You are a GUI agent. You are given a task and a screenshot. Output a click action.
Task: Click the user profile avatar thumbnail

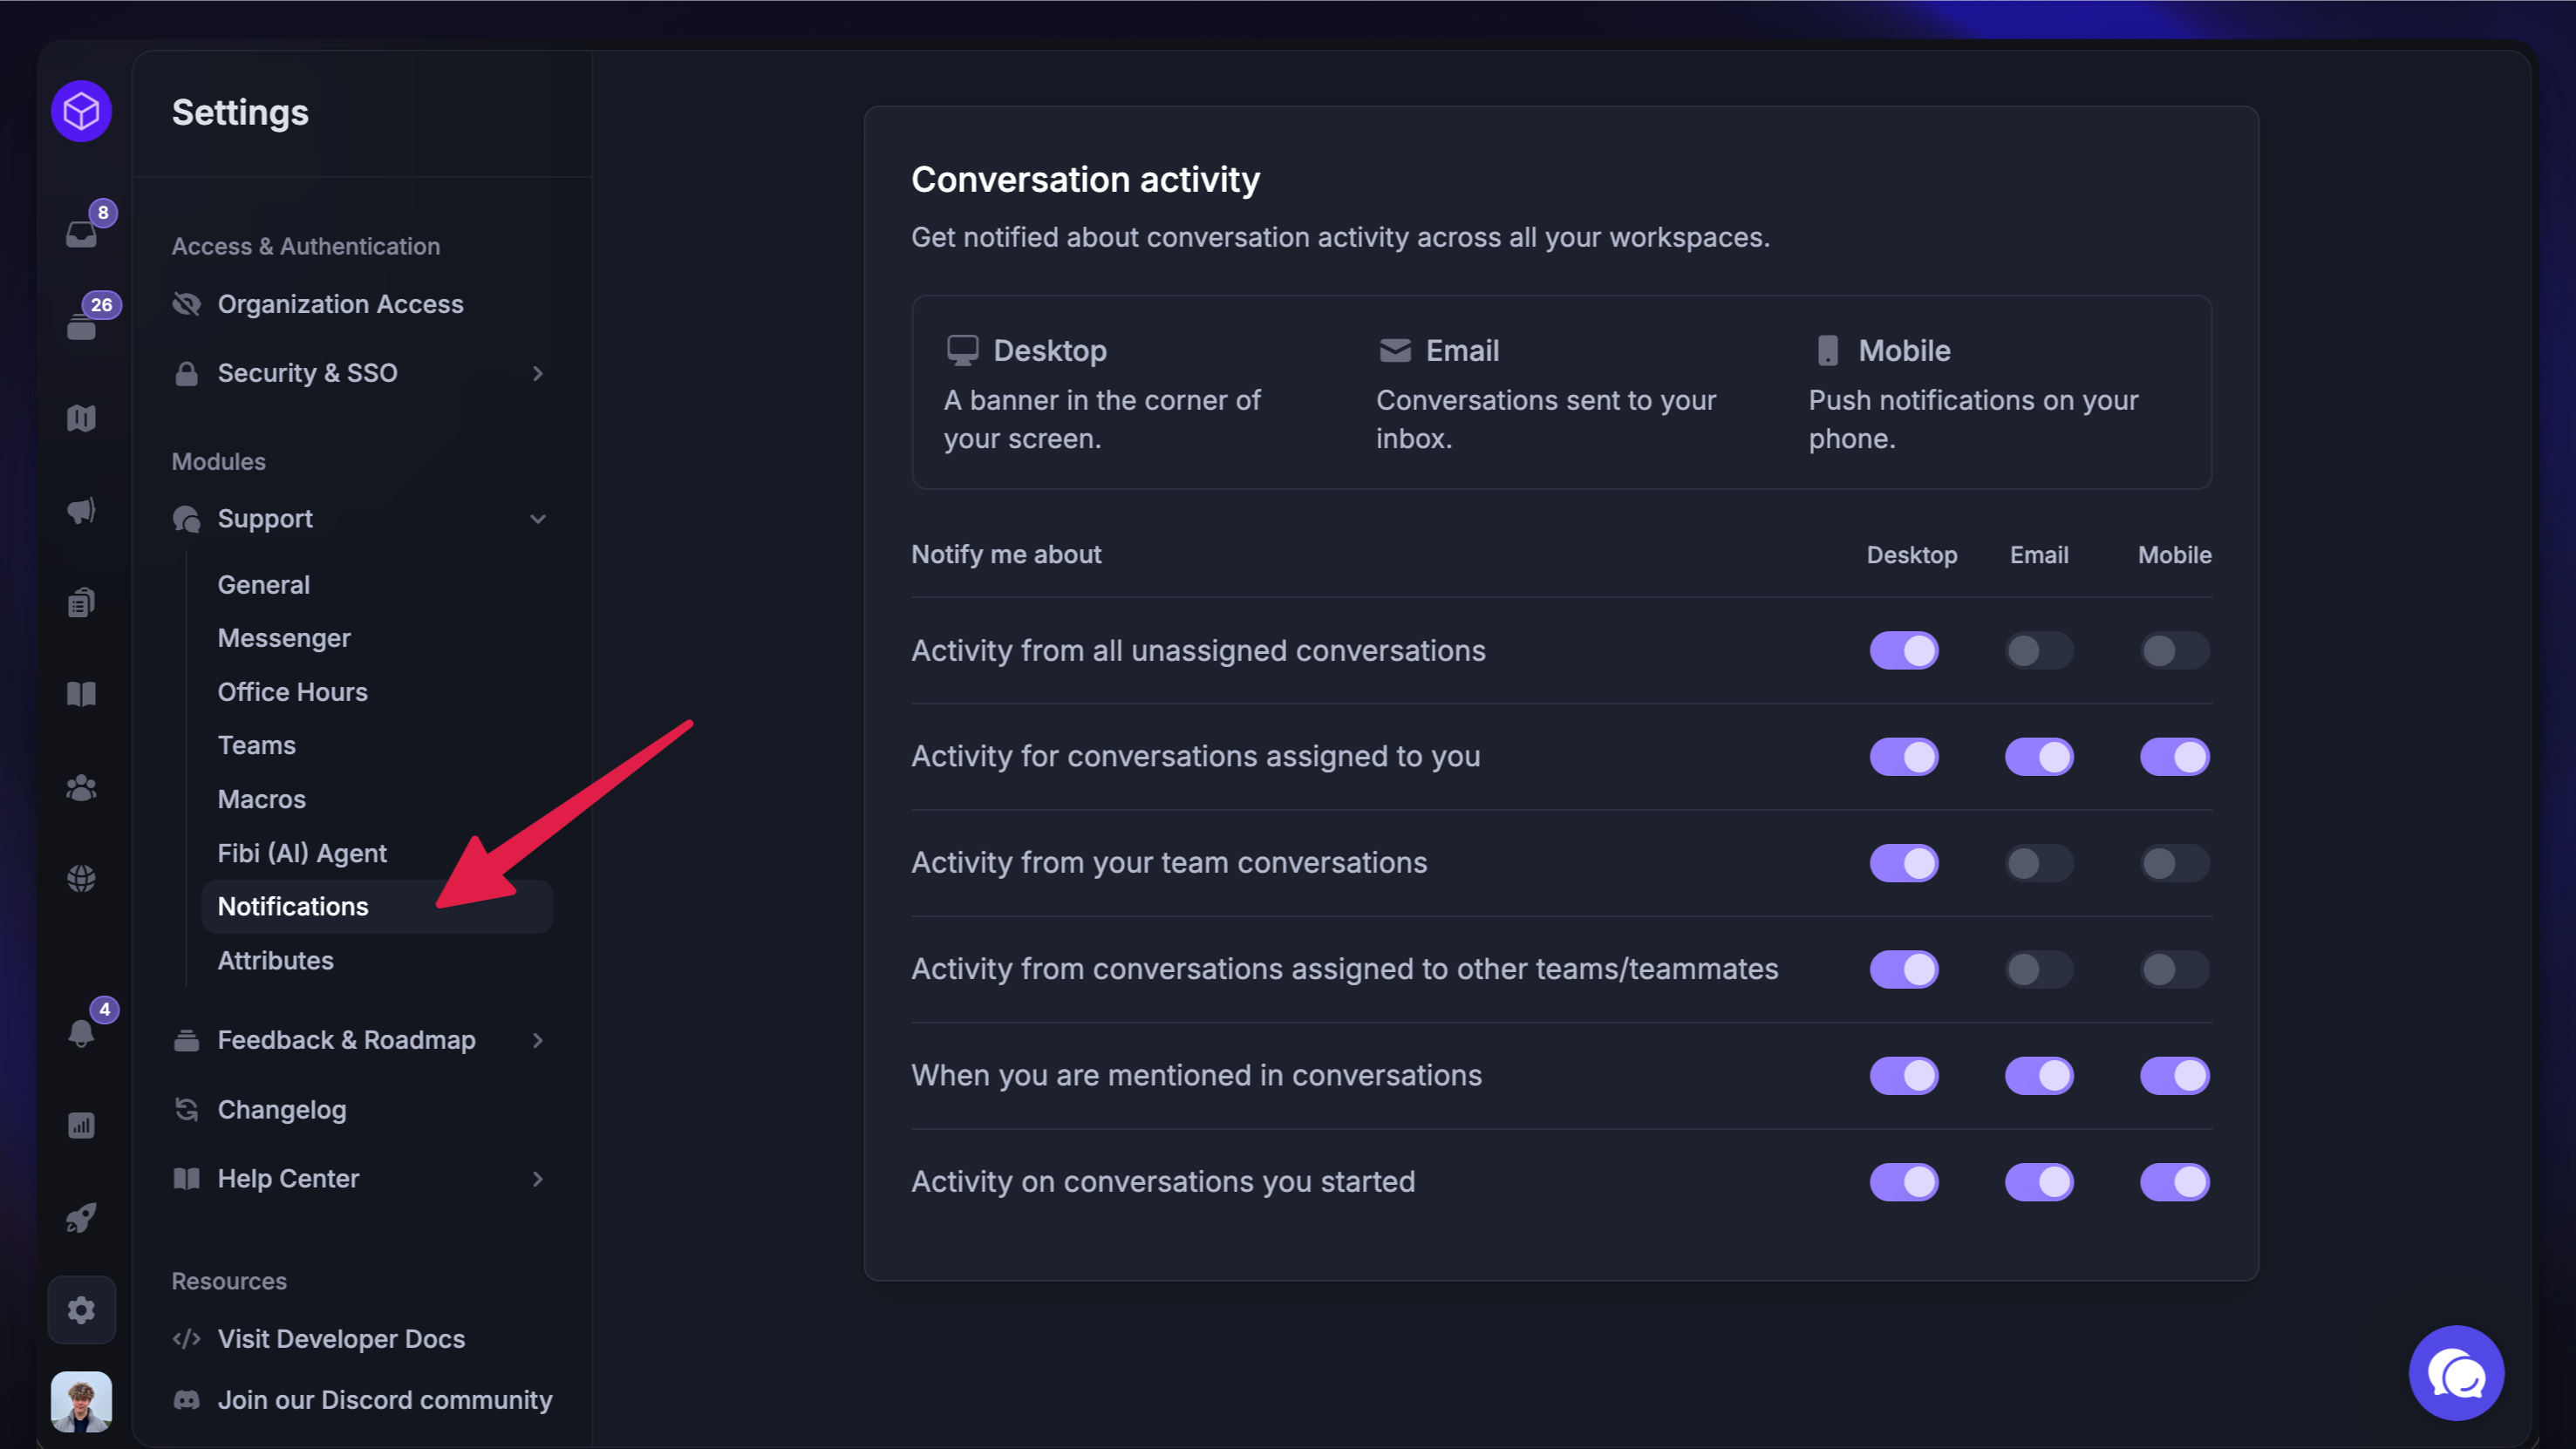tap(82, 1401)
